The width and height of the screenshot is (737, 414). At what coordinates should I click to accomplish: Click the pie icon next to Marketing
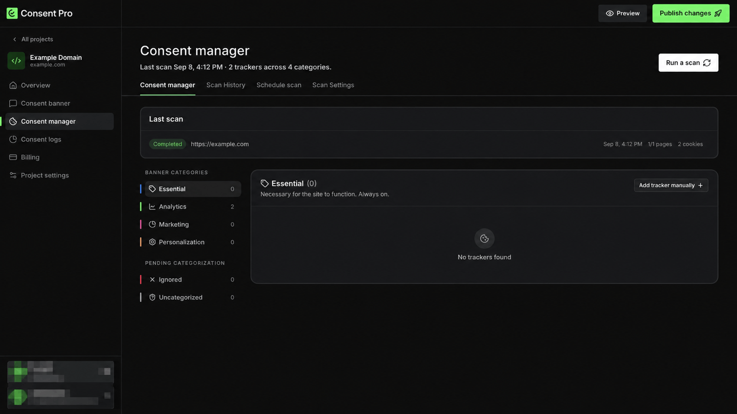[x=152, y=224]
